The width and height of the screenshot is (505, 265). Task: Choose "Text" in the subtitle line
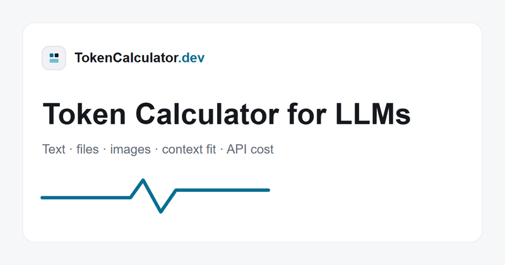click(54, 150)
